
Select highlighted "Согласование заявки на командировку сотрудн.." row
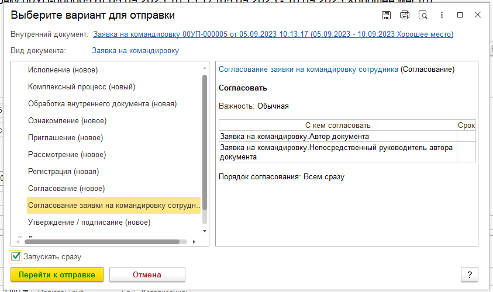(x=114, y=206)
